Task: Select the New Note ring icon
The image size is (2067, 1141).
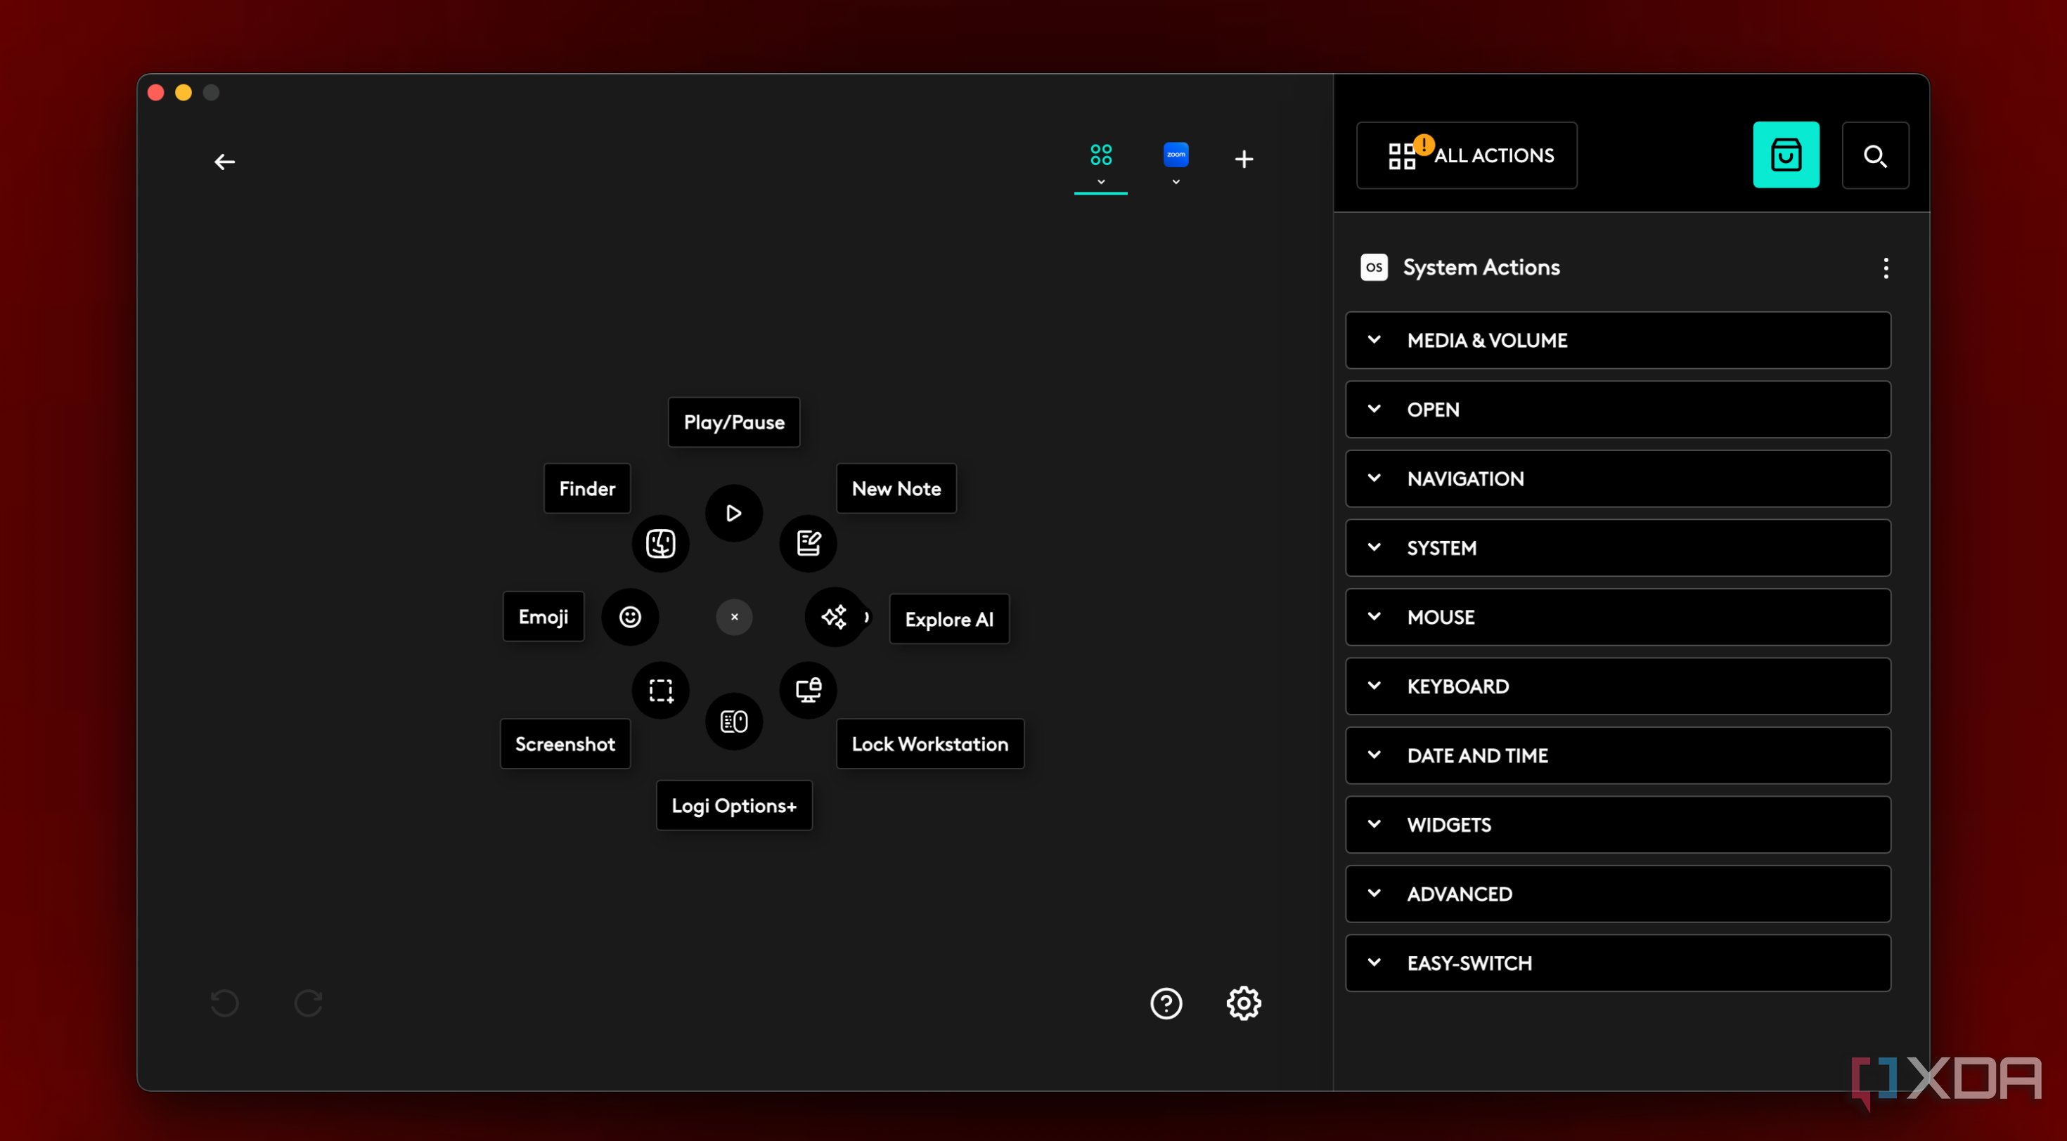Action: (808, 544)
